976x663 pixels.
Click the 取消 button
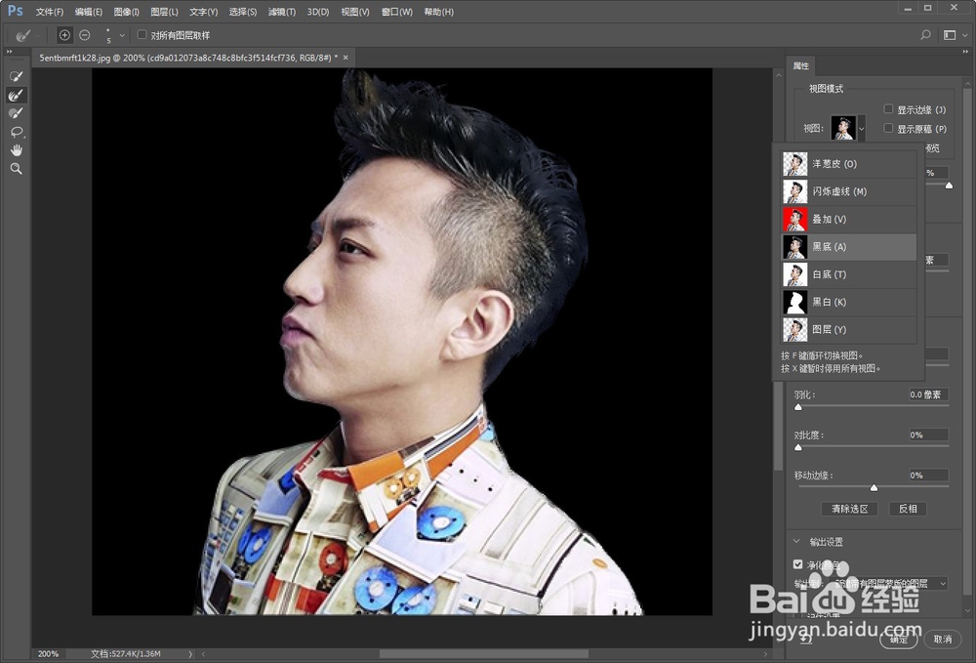(943, 639)
